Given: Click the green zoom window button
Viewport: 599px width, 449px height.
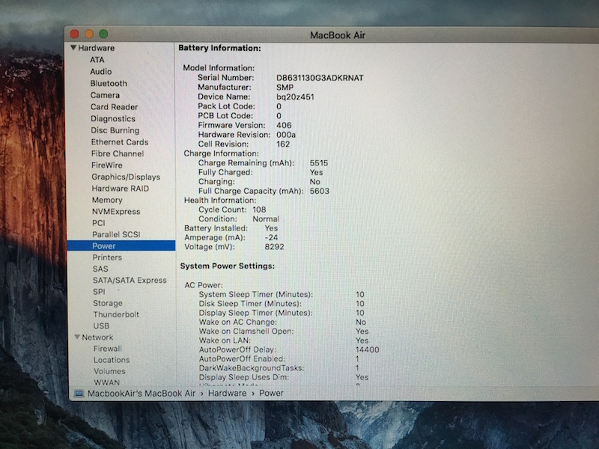Looking at the screenshot, I should 103,34.
